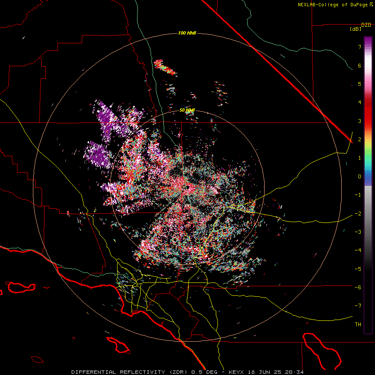The width and height of the screenshot is (375, 375).
Task: Click the 50 NMI range ring label
Action: [x=187, y=110]
